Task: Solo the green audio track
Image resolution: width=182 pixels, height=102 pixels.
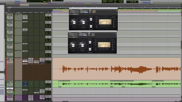Action: point(11,82)
